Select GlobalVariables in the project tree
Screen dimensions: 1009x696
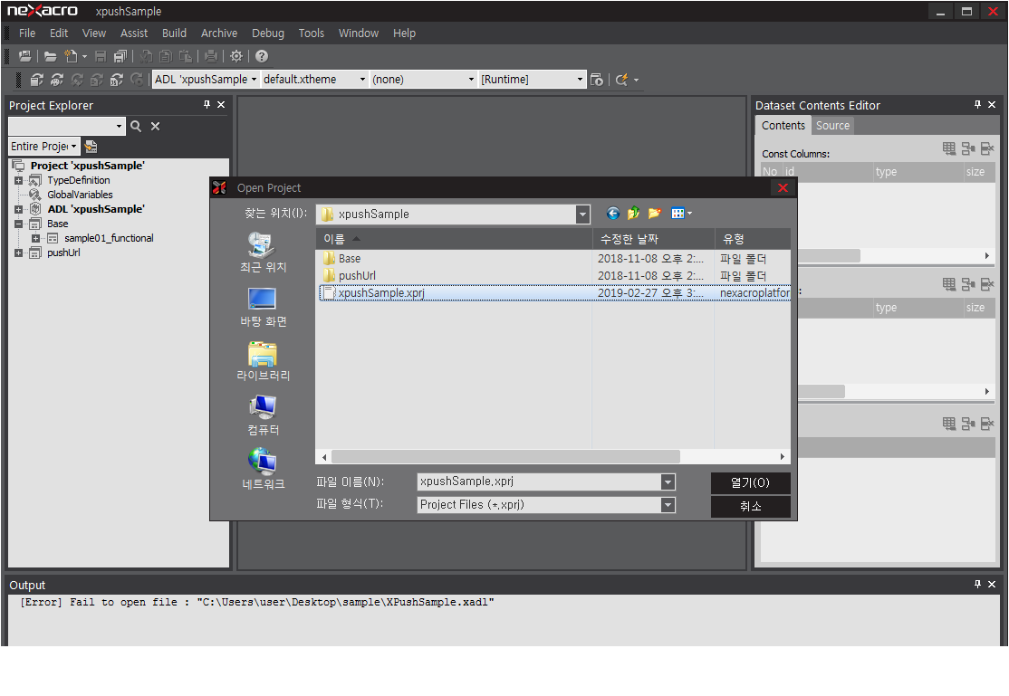[x=80, y=195]
